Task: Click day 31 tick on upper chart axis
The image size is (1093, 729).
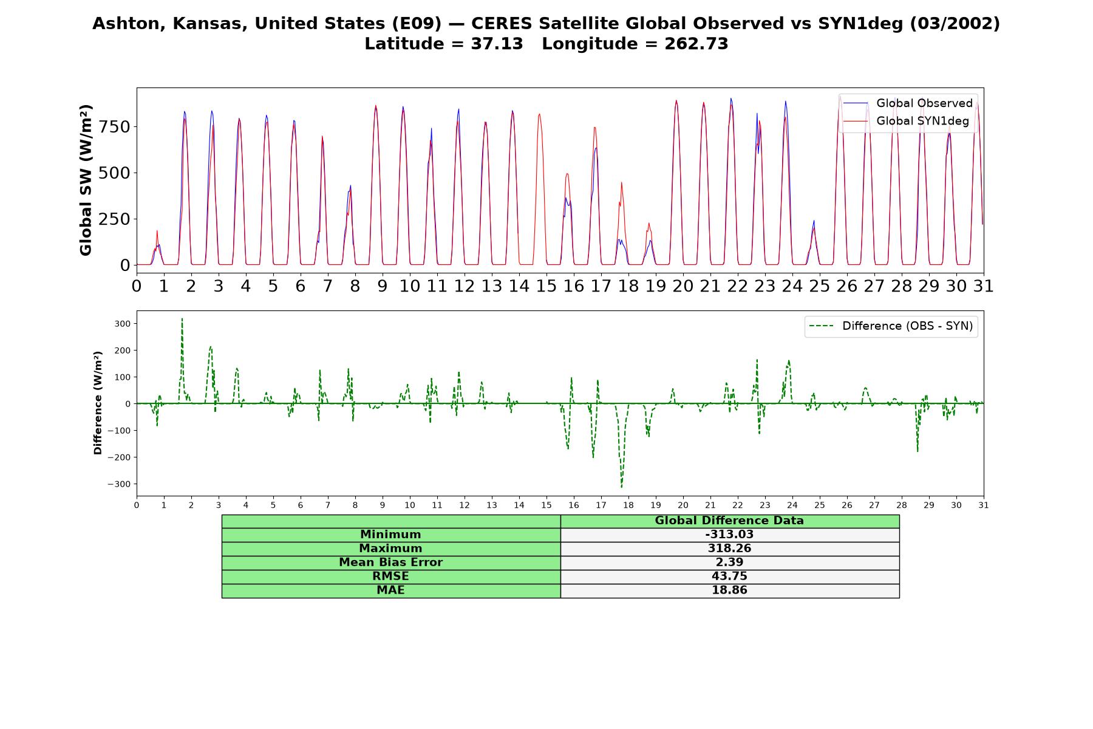Action: point(983,286)
